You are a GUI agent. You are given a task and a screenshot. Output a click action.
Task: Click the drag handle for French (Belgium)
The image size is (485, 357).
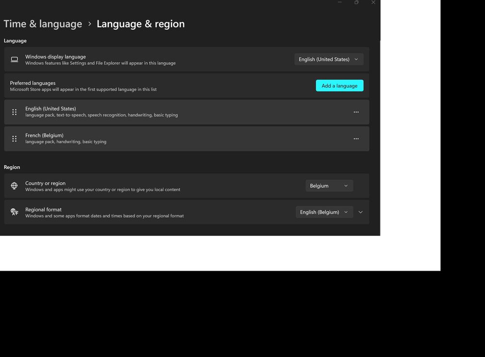click(x=14, y=138)
